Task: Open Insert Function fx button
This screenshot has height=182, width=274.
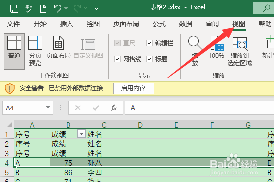Action: tap(114, 108)
